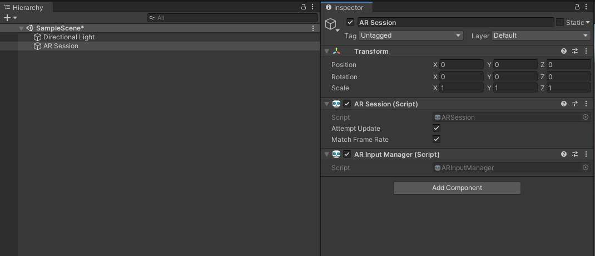This screenshot has width=595, height=256.
Task: Open AR Session script help reference
Action: coord(564,104)
